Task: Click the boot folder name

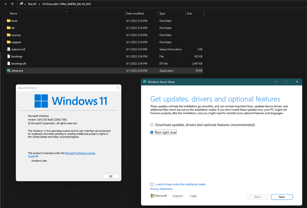Action: [14, 21]
